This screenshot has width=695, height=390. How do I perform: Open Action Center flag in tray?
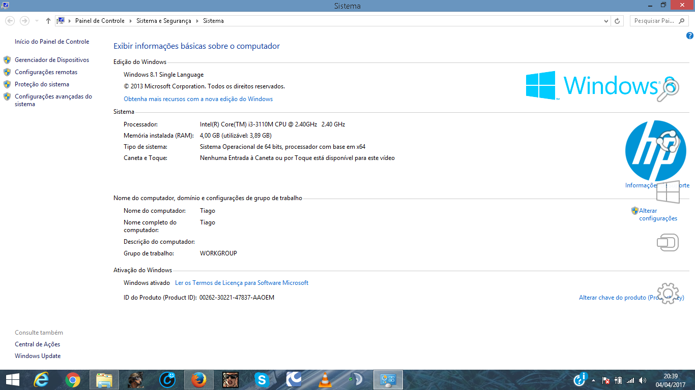pyautogui.click(x=606, y=380)
